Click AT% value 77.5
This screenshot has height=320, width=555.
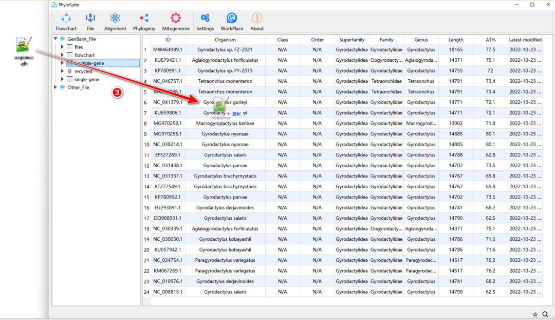(x=491, y=49)
